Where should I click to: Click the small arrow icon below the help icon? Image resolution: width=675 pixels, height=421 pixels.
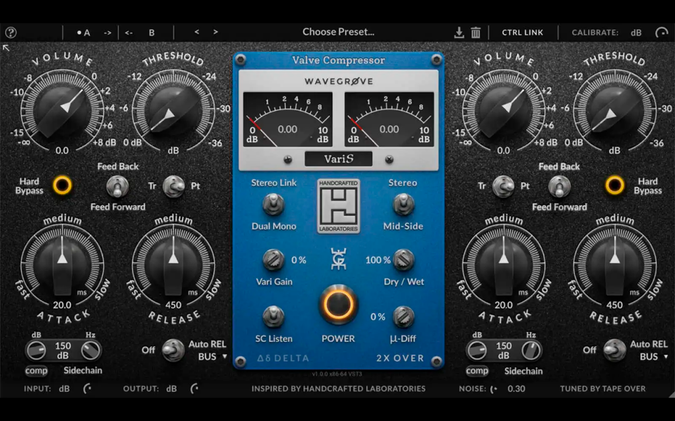6,48
